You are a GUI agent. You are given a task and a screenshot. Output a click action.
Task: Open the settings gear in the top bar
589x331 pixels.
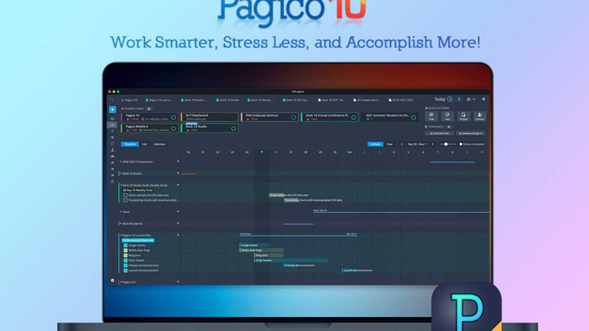(484, 99)
